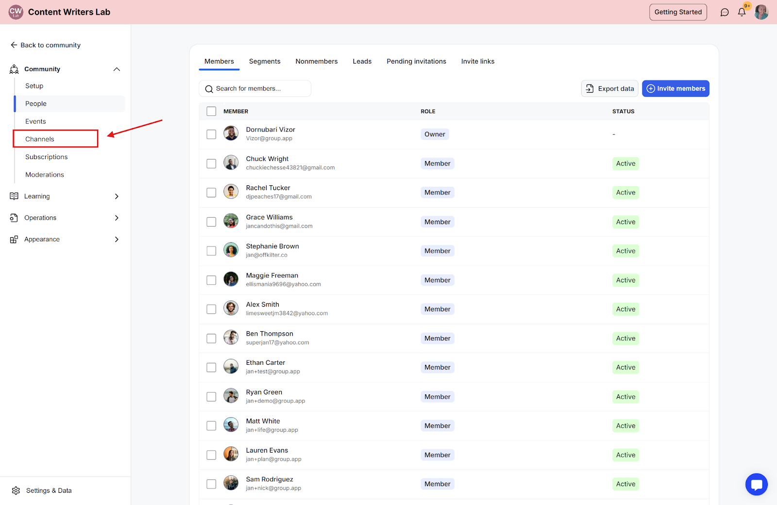
Task: Open the user profile avatar
Action: 761,12
